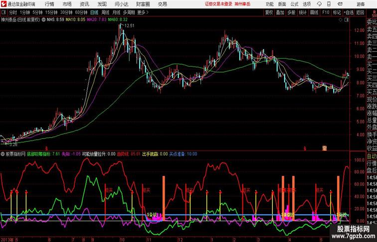Add stock via +自选 button
This screenshot has height=242, width=377.
(x=349, y=12)
